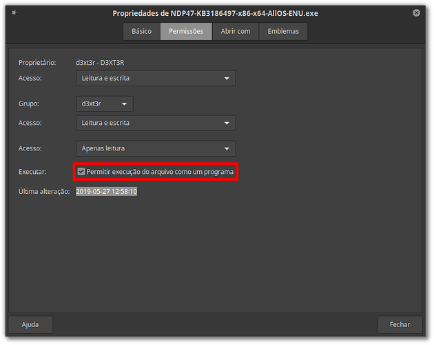Select the Permissões tab
Image resolution: width=434 pixels, height=345 pixels.
pyautogui.click(x=186, y=31)
